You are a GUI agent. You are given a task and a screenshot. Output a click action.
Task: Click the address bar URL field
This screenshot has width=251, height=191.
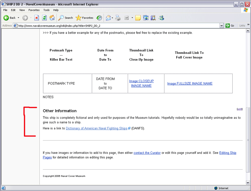[116, 26]
